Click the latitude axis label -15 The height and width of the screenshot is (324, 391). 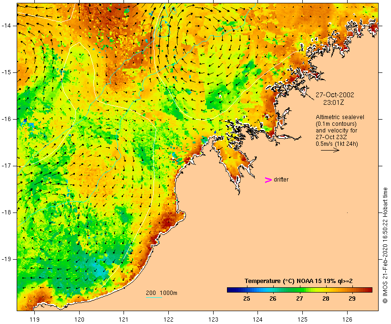click(x=6, y=72)
